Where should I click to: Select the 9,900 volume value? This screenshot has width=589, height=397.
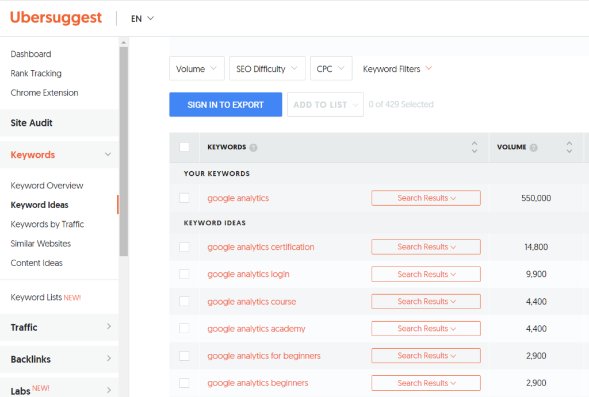pos(536,274)
